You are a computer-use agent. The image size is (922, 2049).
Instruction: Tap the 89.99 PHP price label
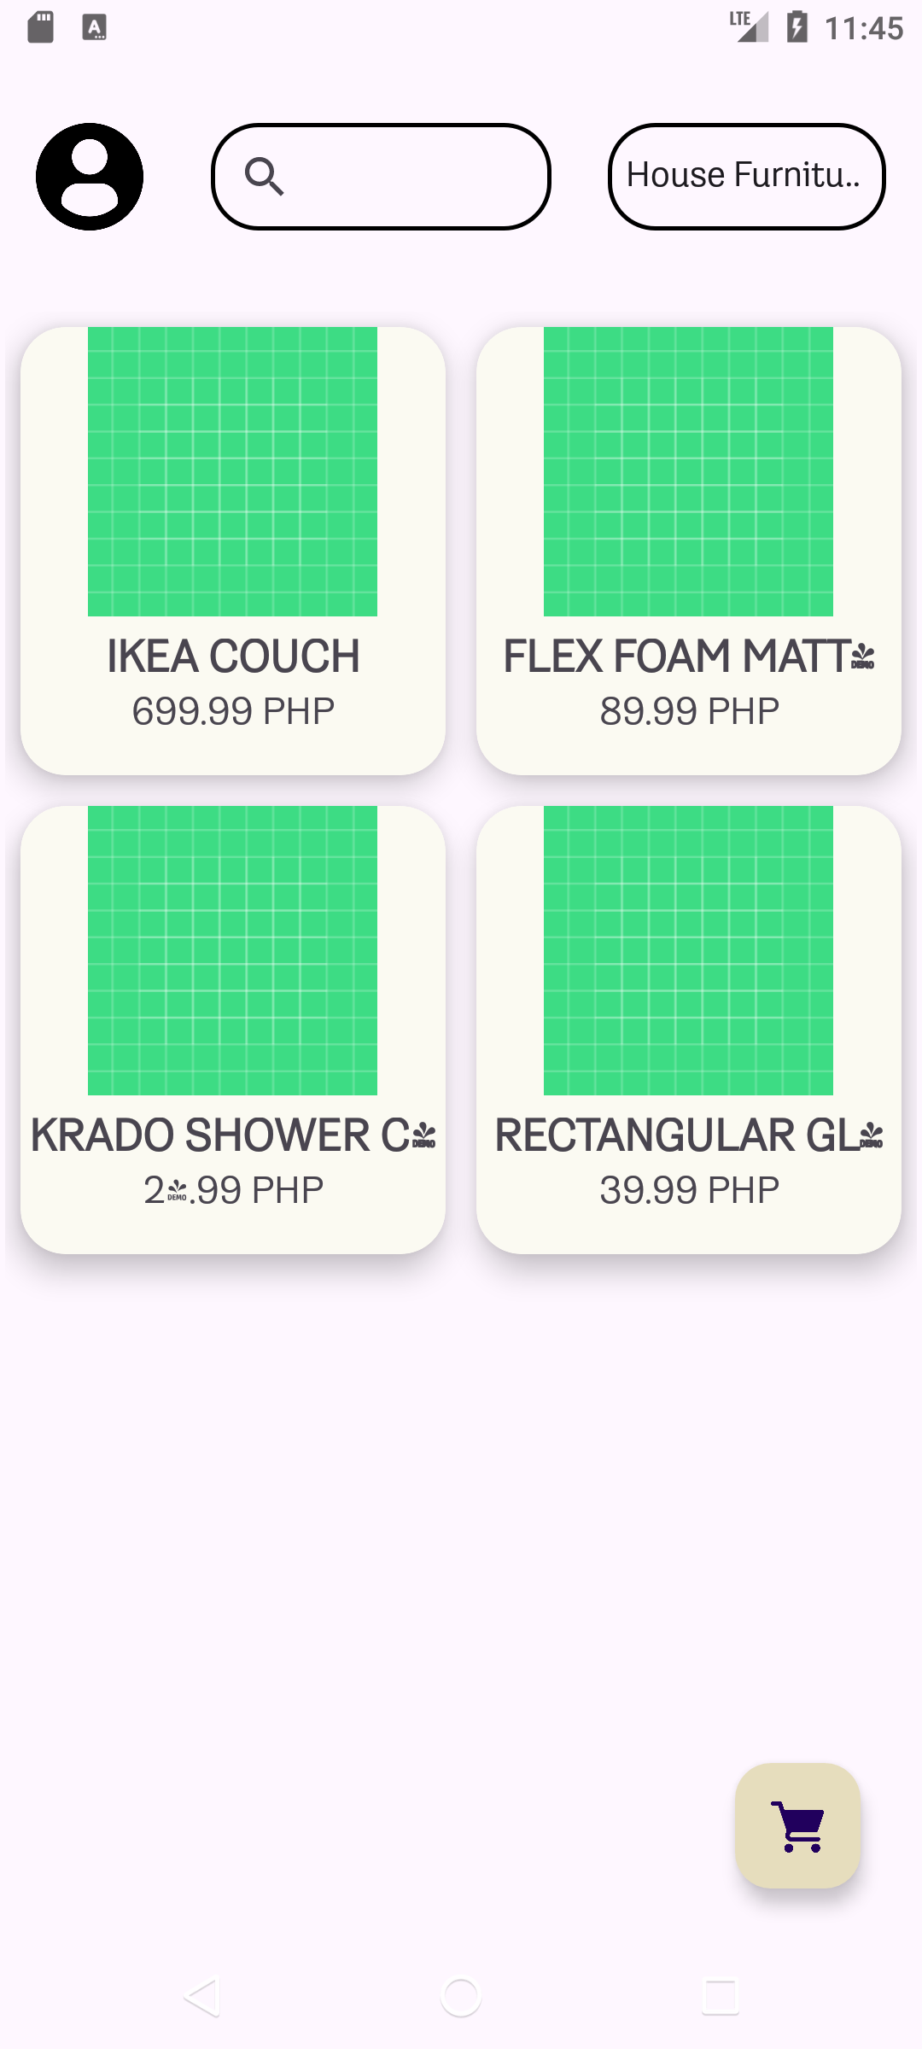pyautogui.click(x=689, y=711)
